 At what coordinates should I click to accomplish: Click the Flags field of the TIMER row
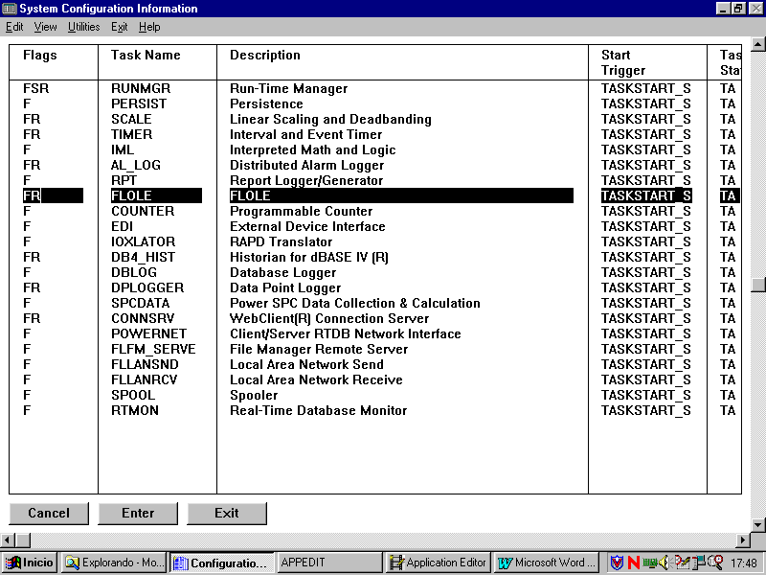[x=33, y=135]
